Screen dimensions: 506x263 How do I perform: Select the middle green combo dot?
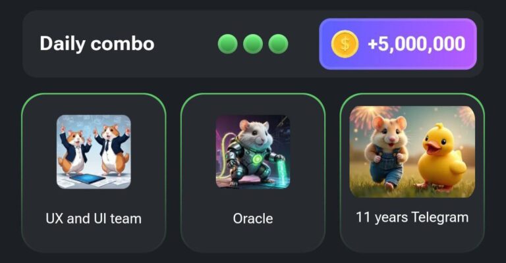point(253,44)
